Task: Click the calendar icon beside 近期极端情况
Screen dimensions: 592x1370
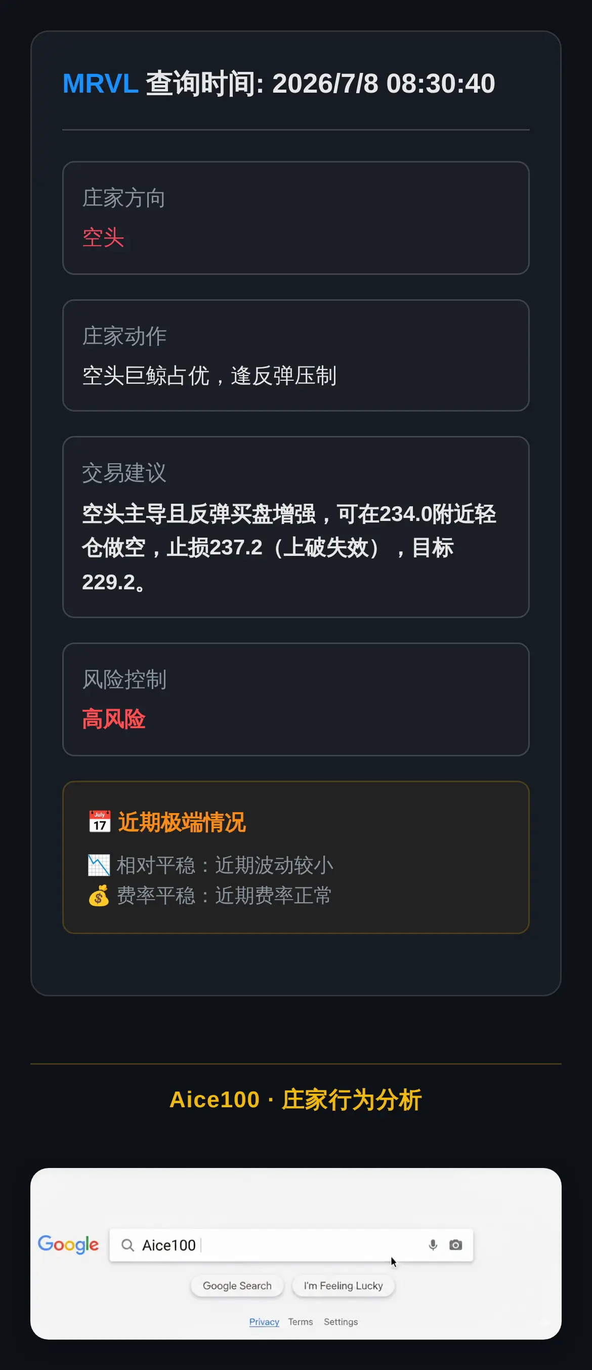Action: point(99,822)
